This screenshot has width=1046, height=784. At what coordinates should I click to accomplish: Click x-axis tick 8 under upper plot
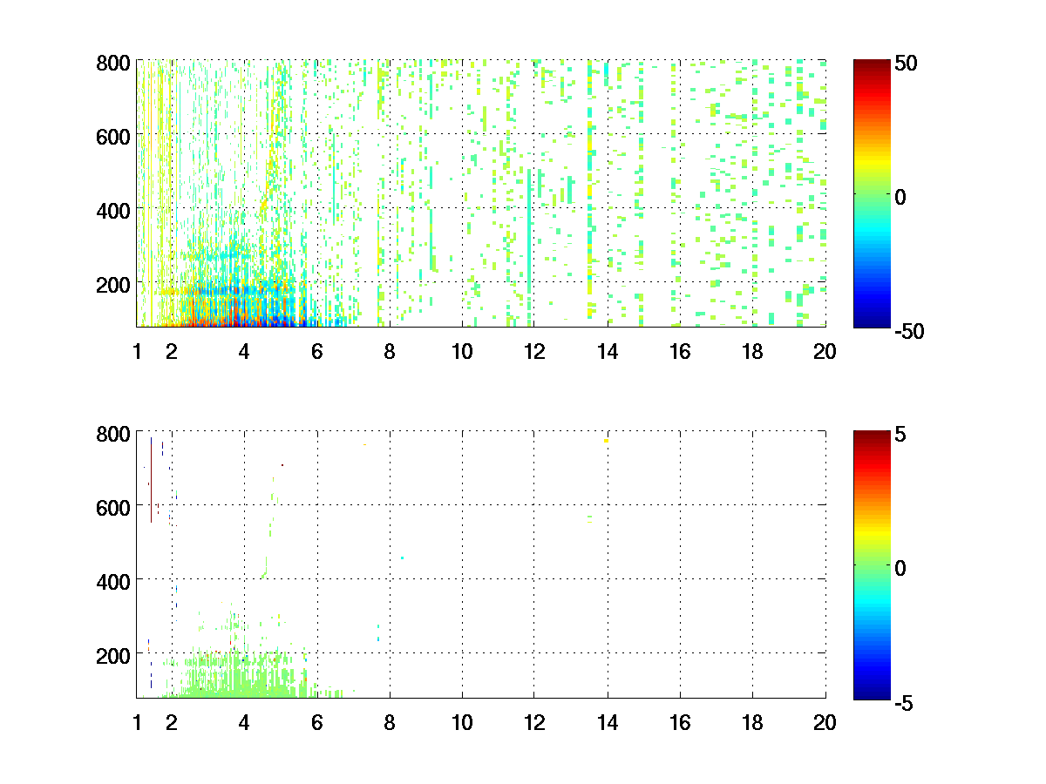coord(389,352)
